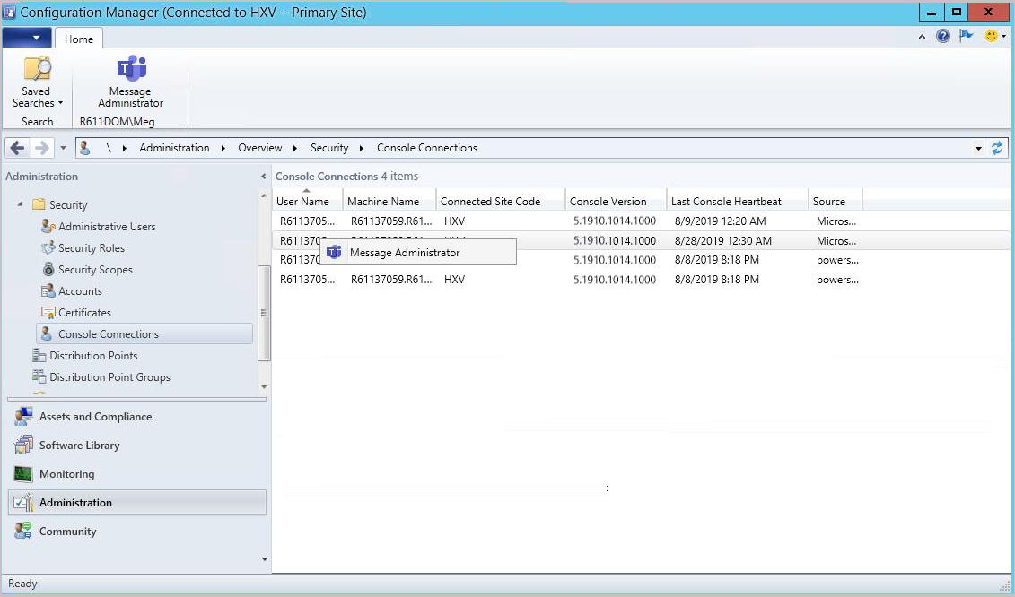Click the Security breadcrumb segment
Image resolution: width=1015 pixels, height=597 pixels.
point(329,148)
